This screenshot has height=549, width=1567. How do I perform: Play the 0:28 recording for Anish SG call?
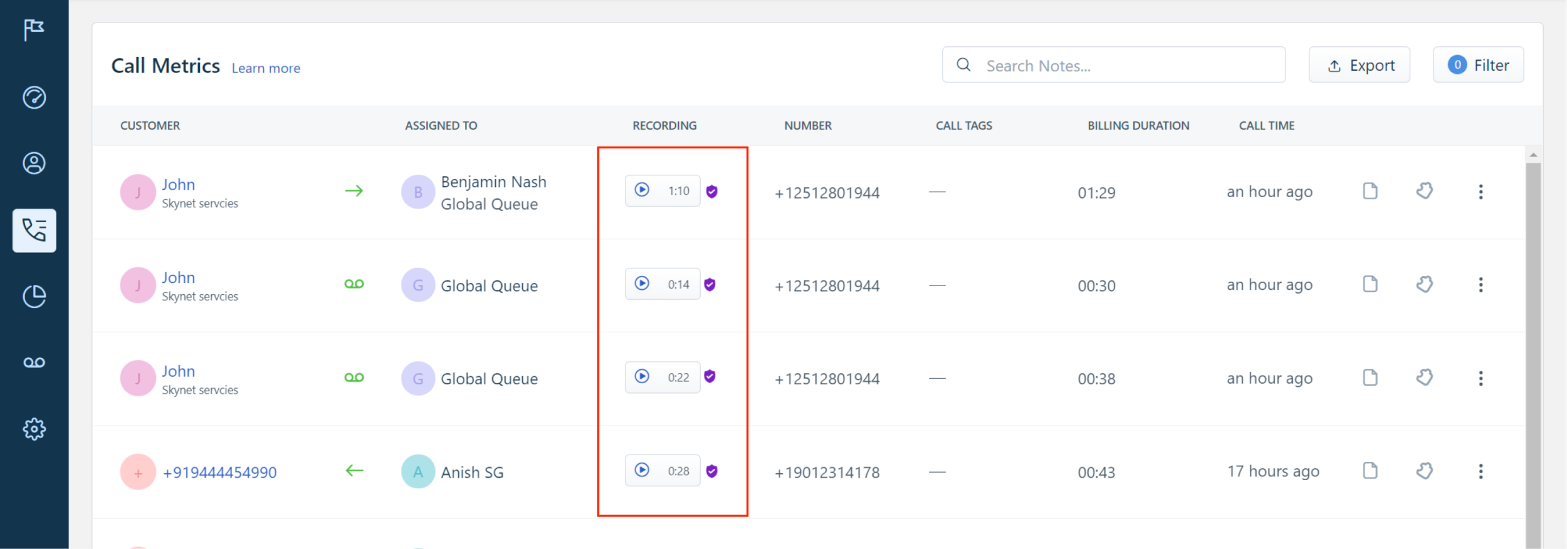click(x=642, y=470)
